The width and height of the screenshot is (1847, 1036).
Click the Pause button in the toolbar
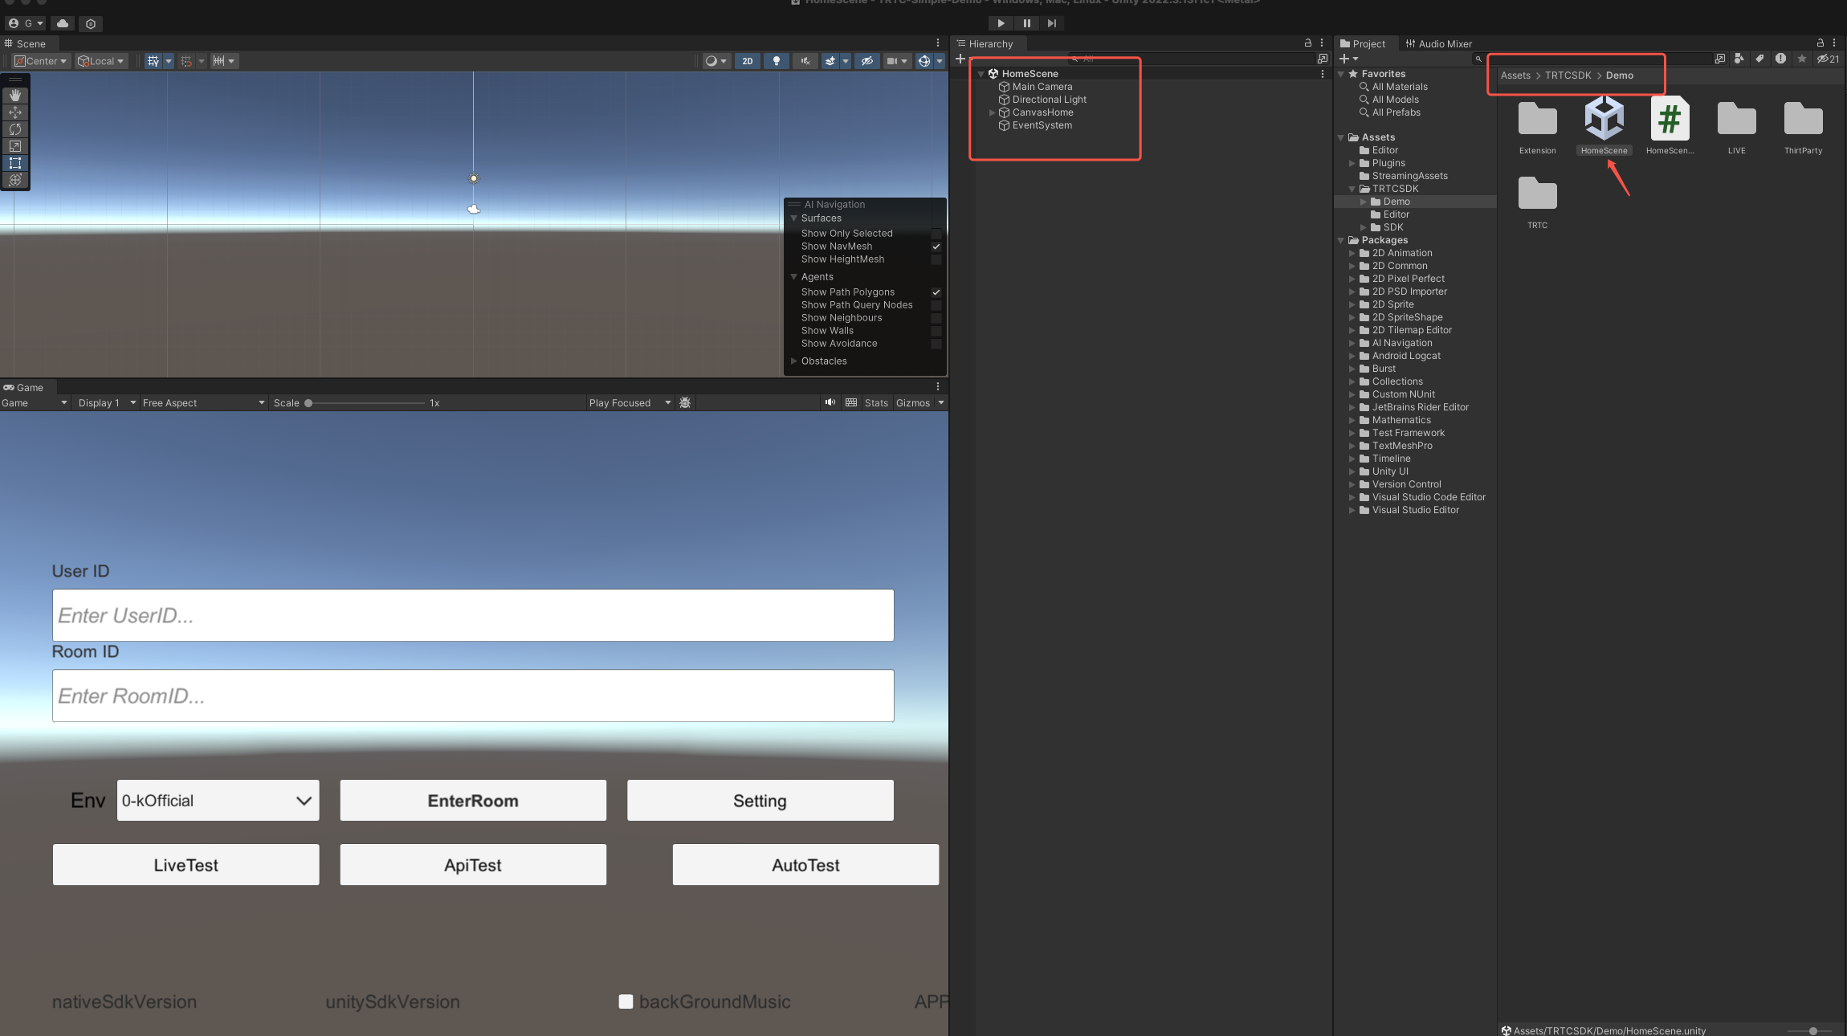click(x=1026, y=23)
